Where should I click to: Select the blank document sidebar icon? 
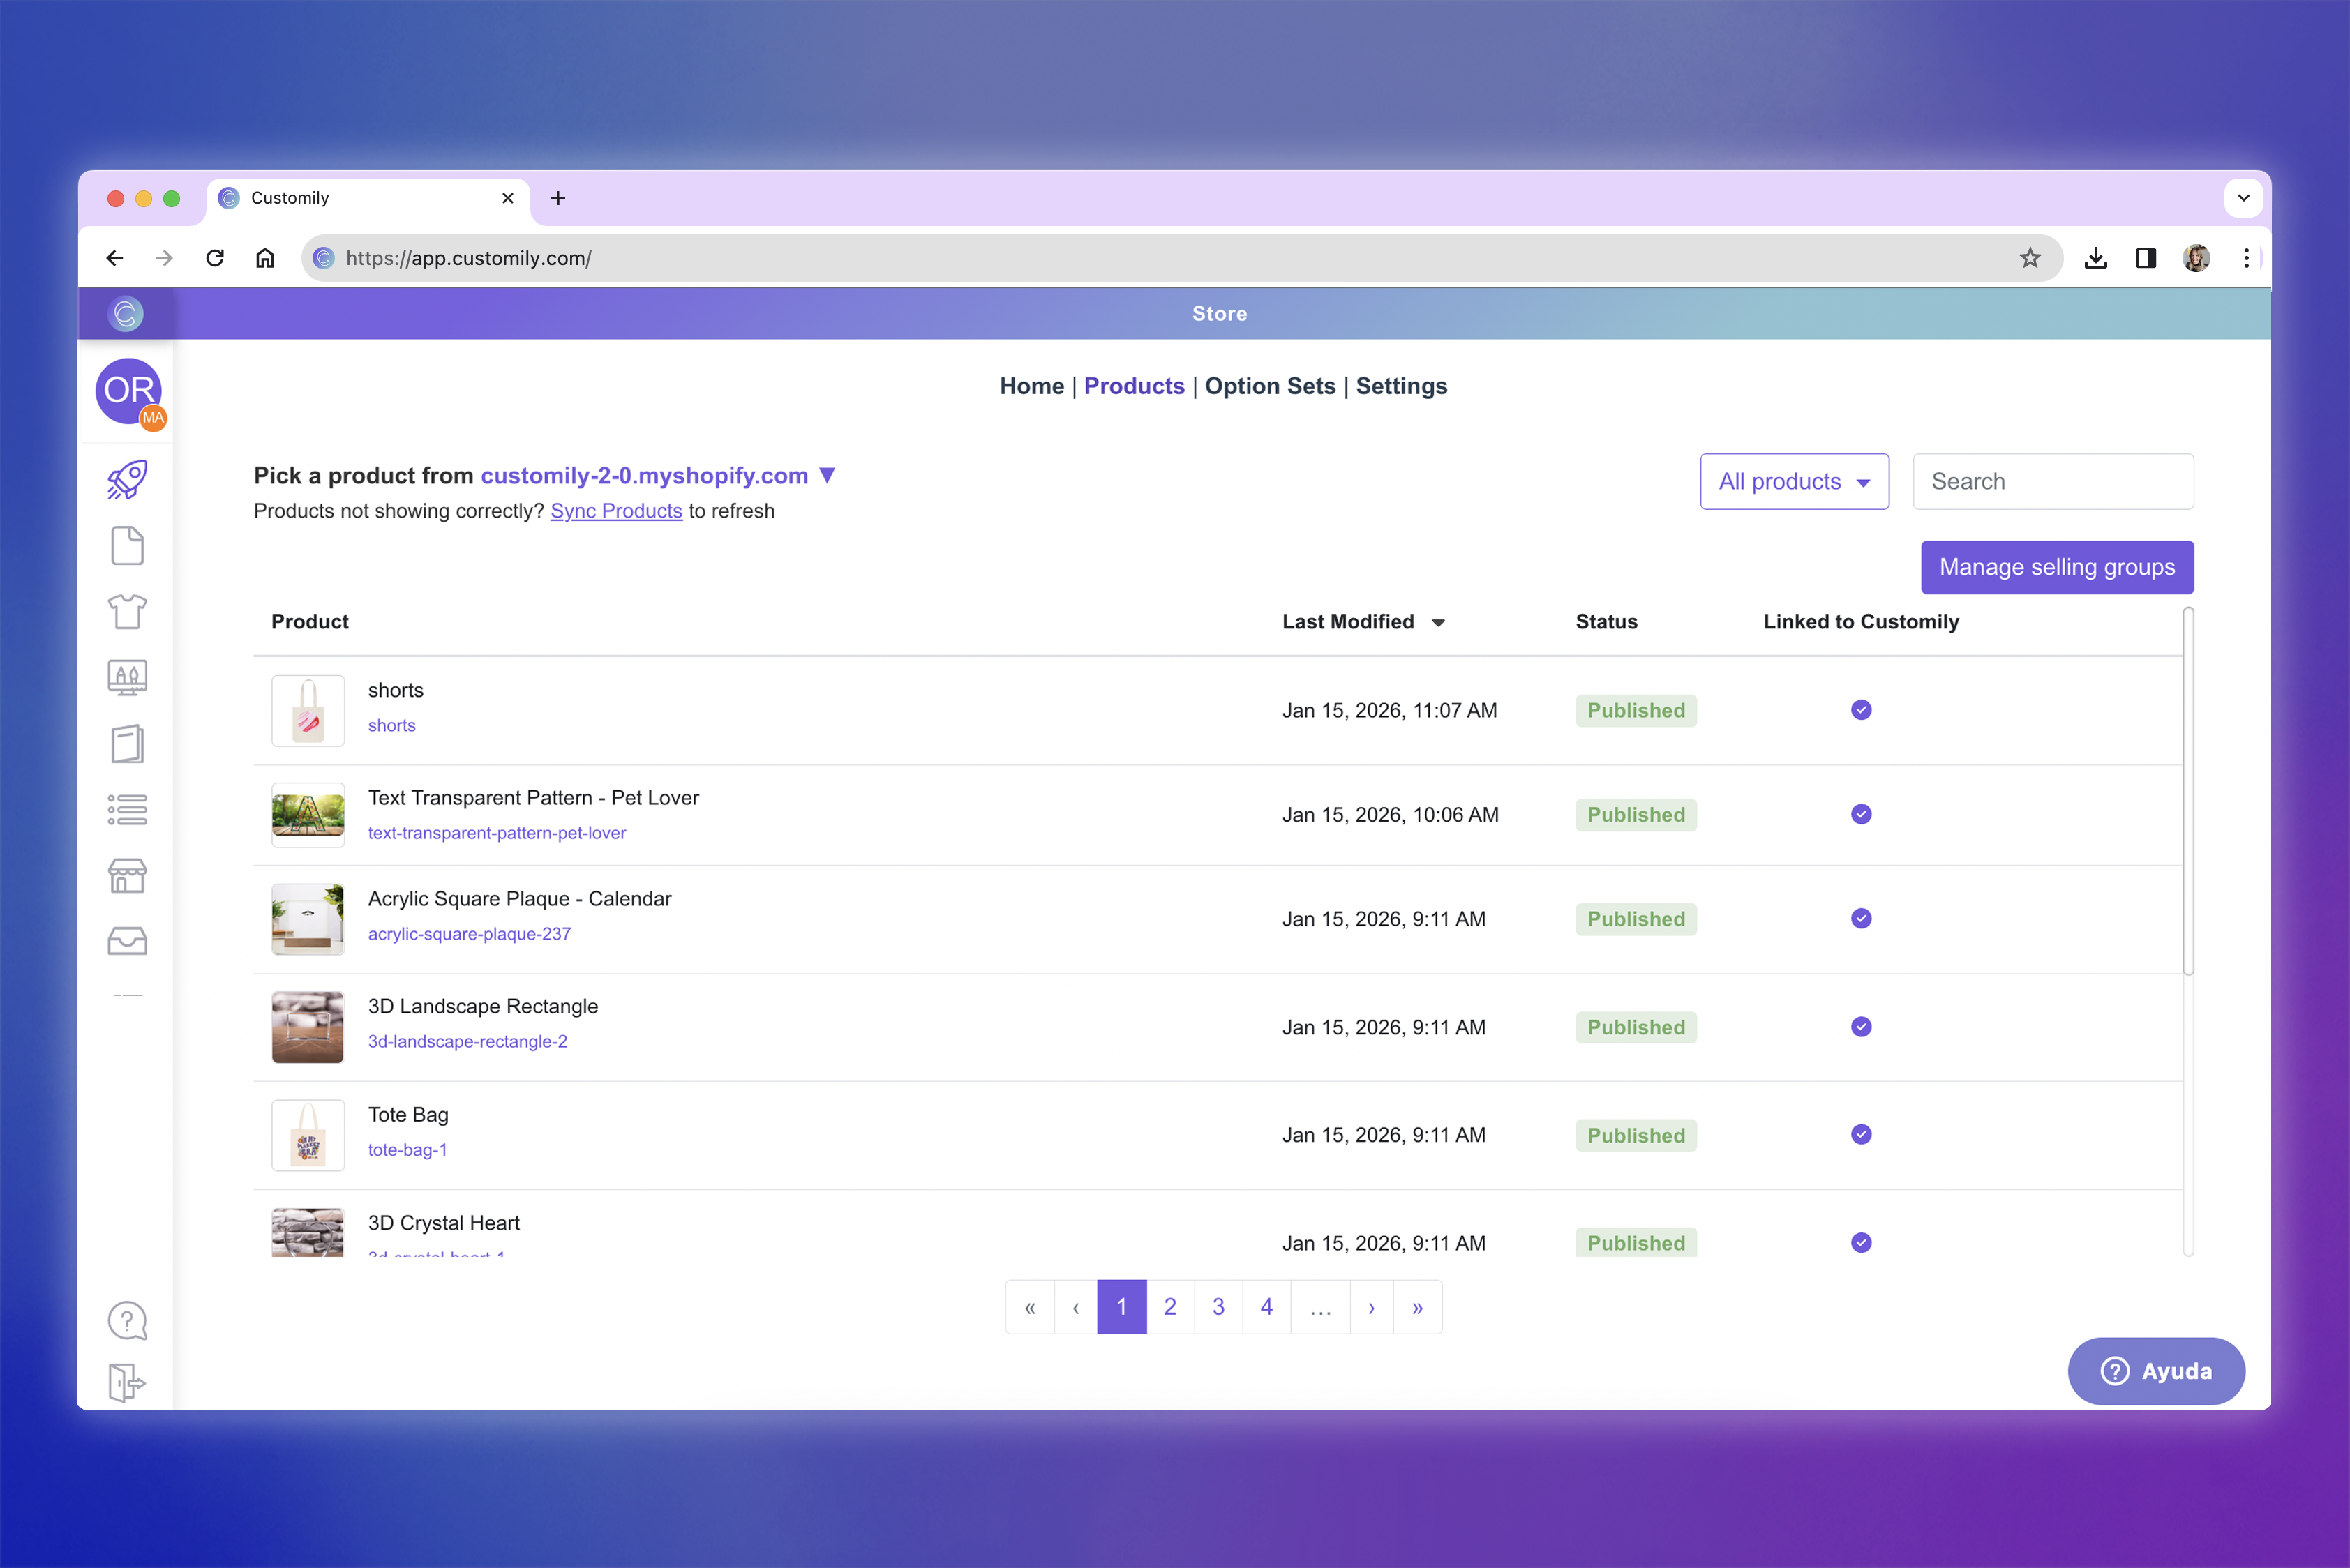[127, 546]
